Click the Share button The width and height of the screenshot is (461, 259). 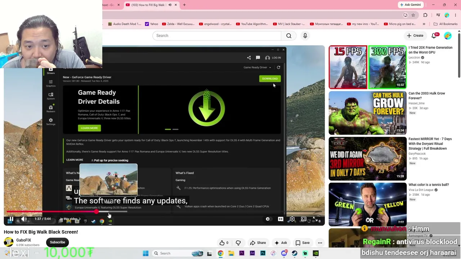pyautogui.click(x=258, y=243)
